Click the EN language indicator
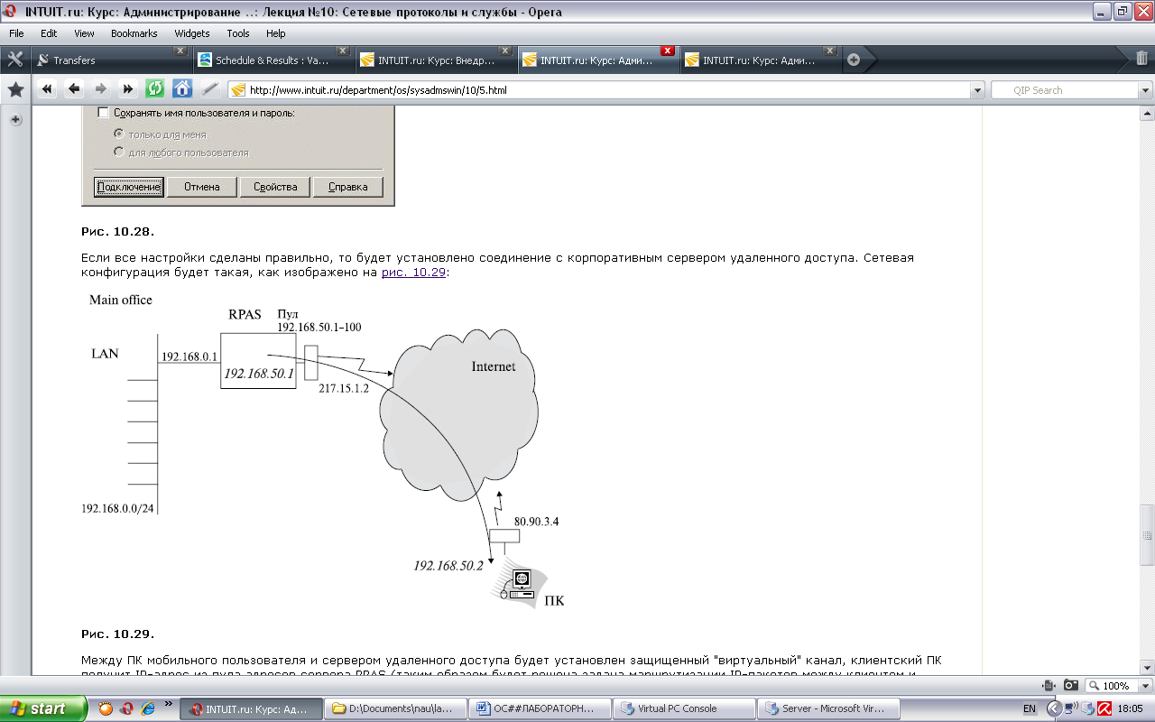The height and width of the screenshot is (722, 1155). coord(1030,708)
